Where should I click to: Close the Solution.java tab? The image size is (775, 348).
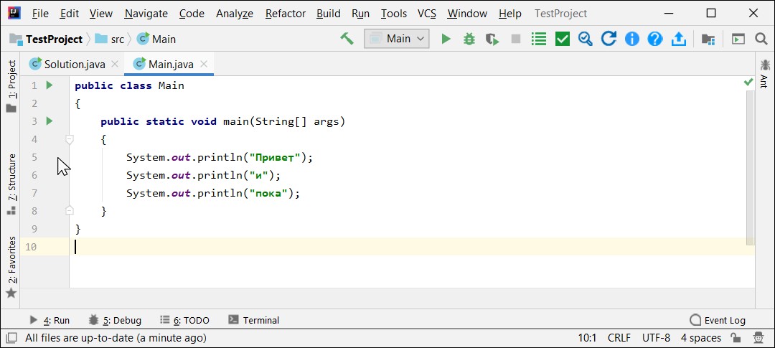[x=115, y=65]
